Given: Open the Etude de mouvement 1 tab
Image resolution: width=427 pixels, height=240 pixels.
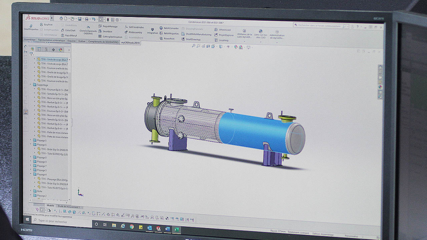Looking at the screenshot, I should tap(68, 207).
